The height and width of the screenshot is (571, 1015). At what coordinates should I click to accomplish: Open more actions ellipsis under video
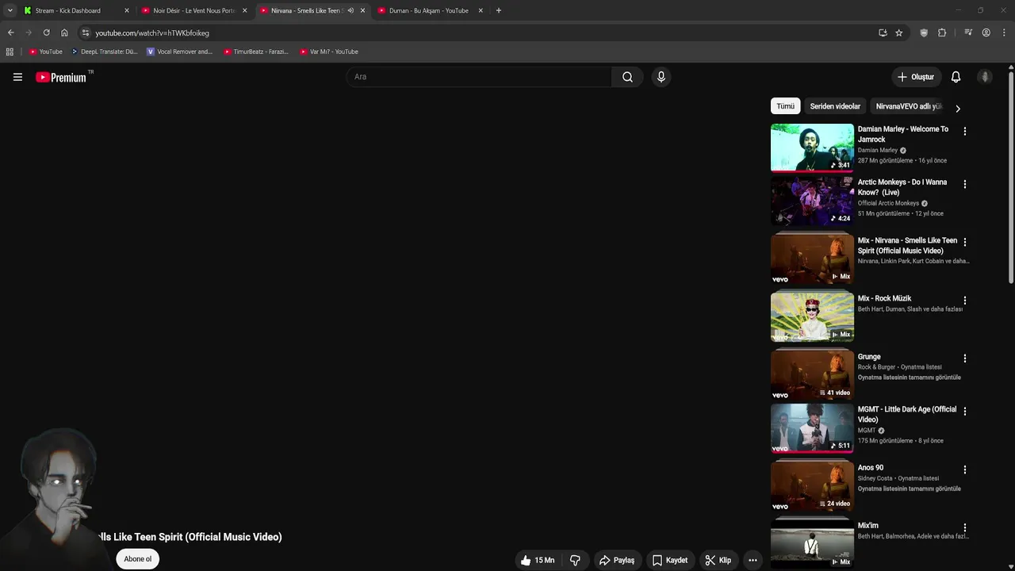pyautogui.click(x=753, y=560)
